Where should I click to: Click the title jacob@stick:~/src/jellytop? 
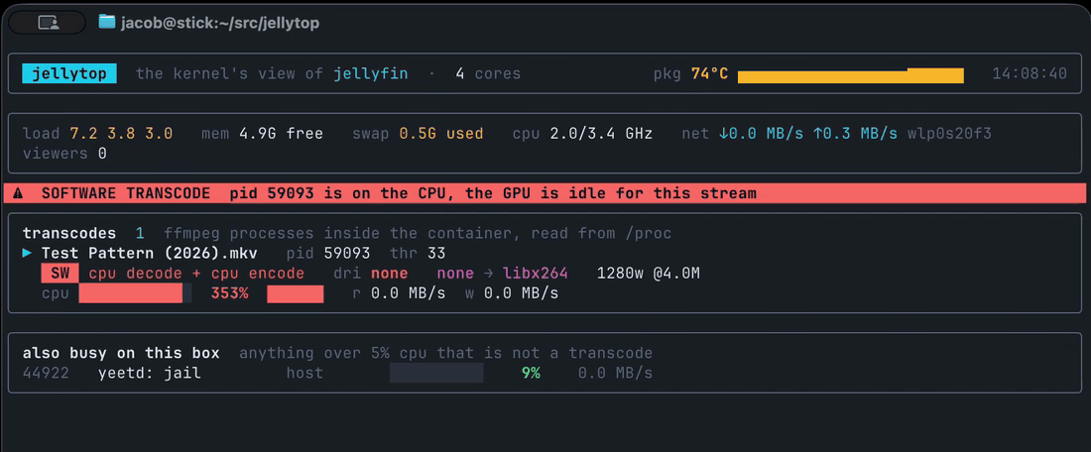220,22
